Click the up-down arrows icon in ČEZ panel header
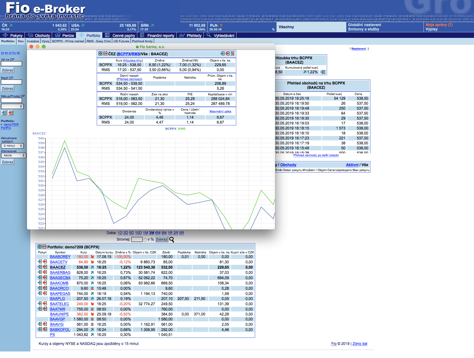This screenshot has height=358, width=474. (x=233, y=54)
